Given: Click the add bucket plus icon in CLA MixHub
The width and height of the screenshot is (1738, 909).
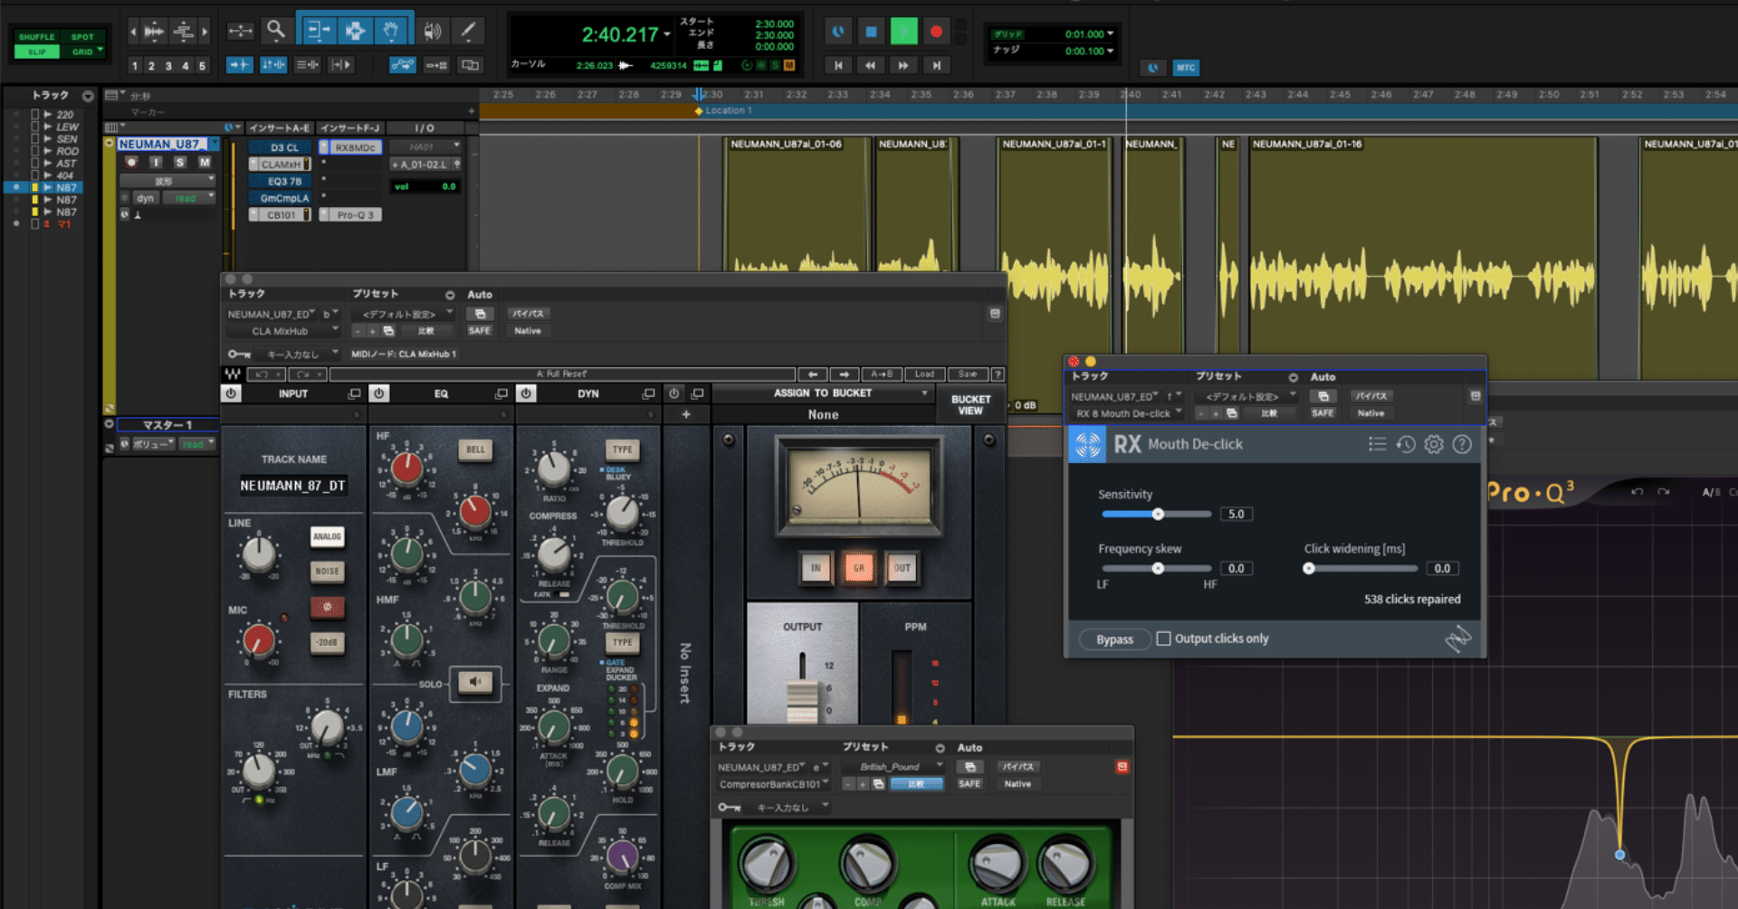Looking at the screenshot, I should pyautogui.click(x=686, y=414).
